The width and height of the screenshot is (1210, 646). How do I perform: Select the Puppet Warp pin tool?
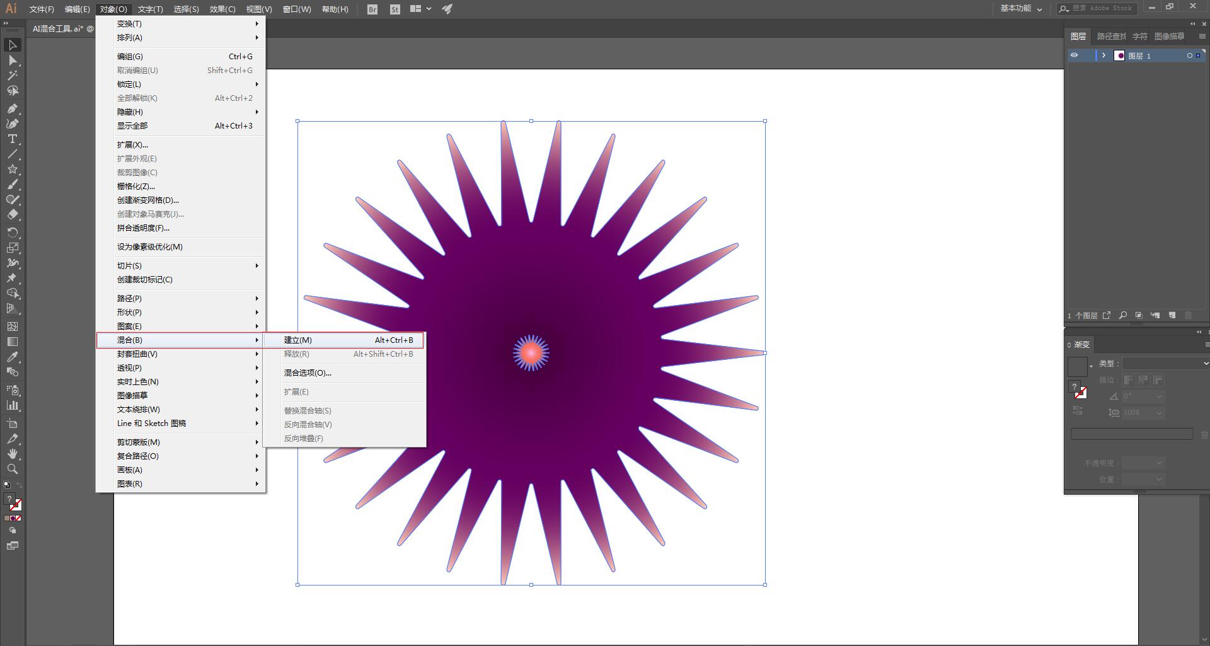[x=12, y=278]
